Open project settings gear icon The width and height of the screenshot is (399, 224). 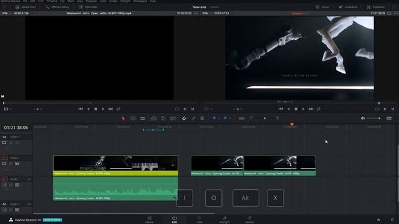pos(392,220)
